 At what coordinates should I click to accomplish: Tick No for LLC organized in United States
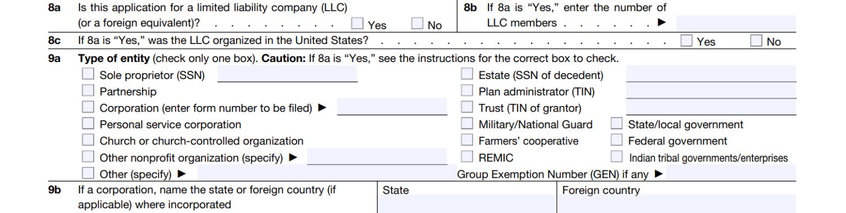pyautogui.click(x=756, y=41)
